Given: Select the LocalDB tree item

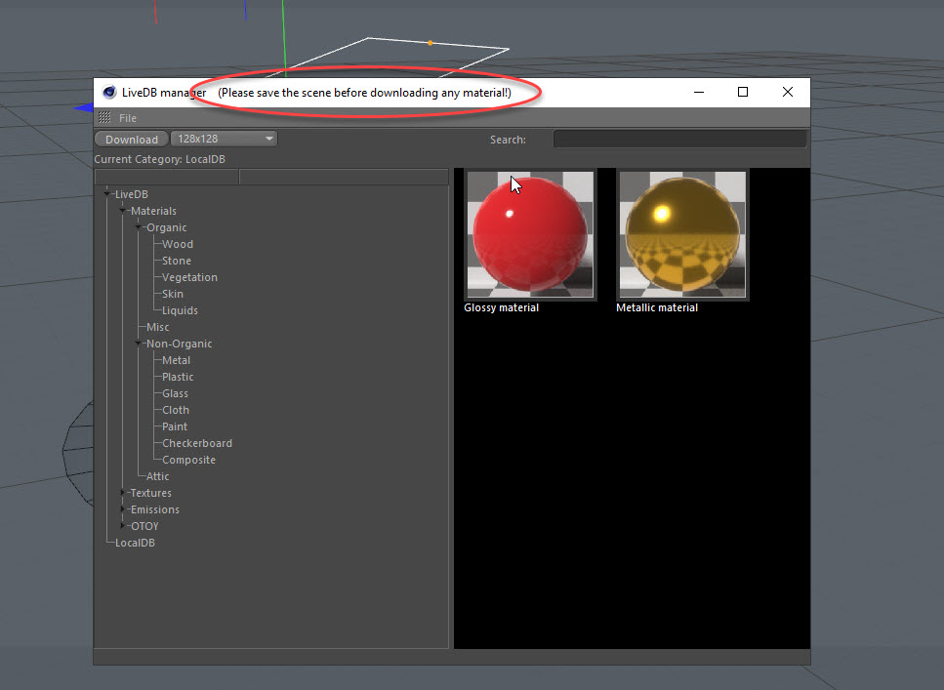Looking at the screenshot, I should pyautogui.click(x=135, y=543).
